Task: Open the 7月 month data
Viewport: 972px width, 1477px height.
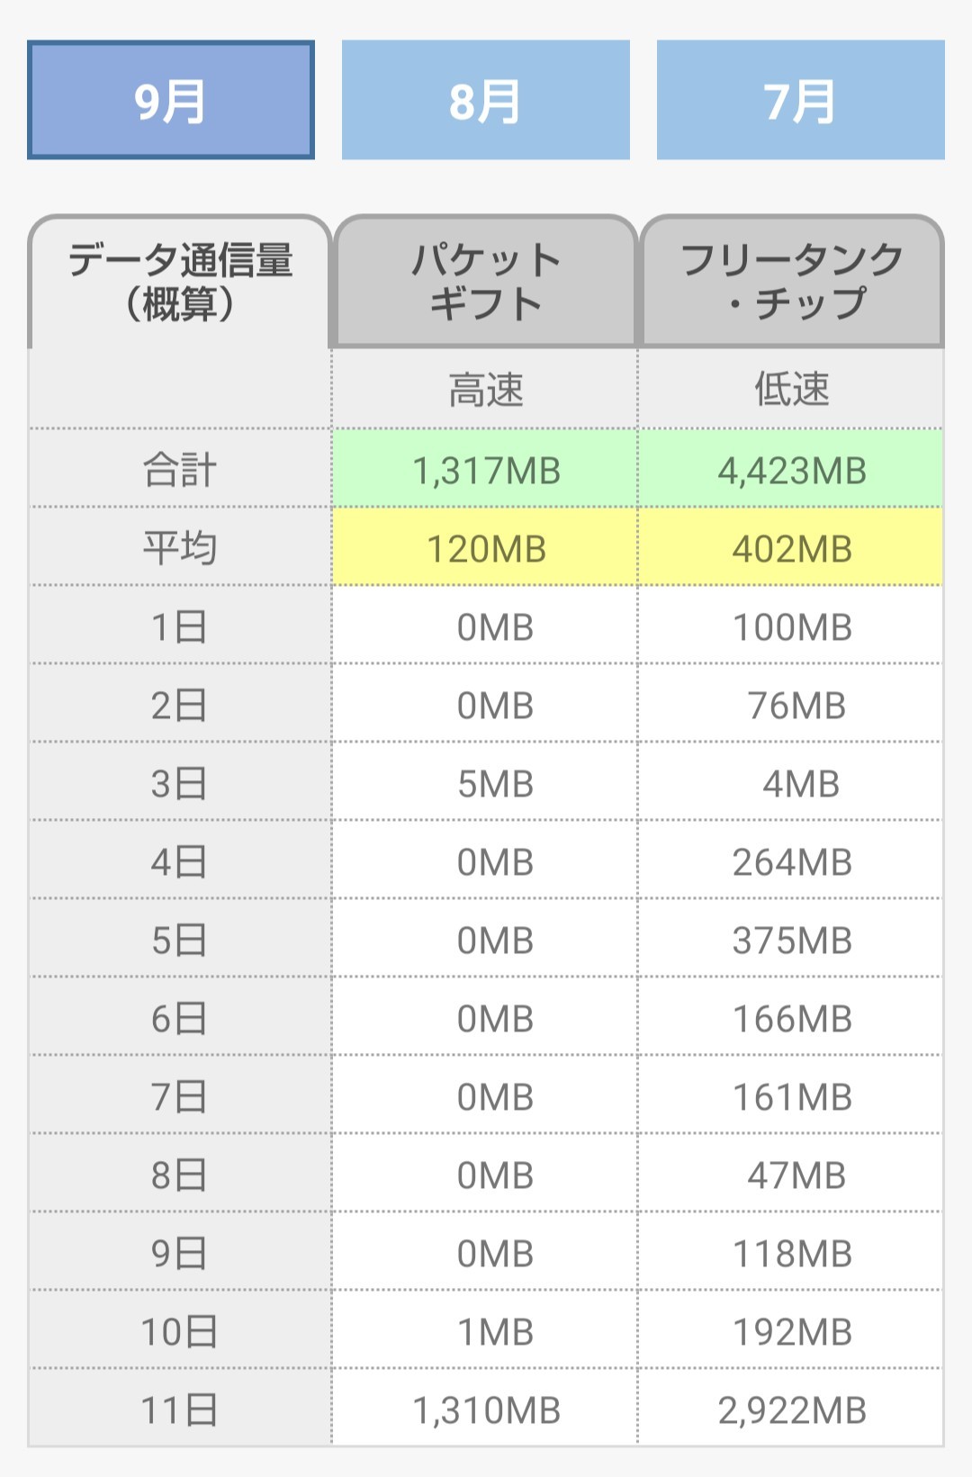Action: click(x=800, y=100)
